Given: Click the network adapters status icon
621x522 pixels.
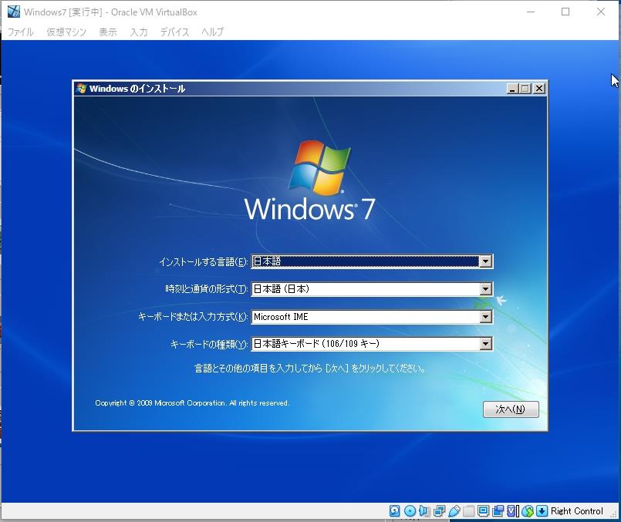Looking at the screenshot, I should [x=439, y=511].
